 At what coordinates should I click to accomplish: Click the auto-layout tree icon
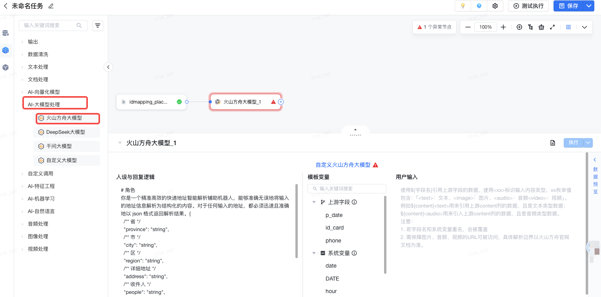tap(530, 27)
